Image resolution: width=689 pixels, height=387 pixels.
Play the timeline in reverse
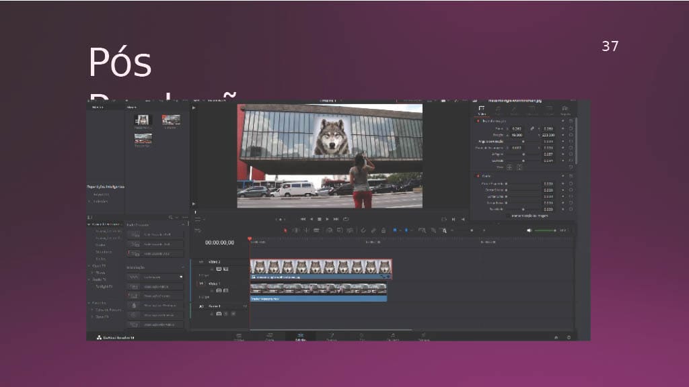click(x=312, y=219)
